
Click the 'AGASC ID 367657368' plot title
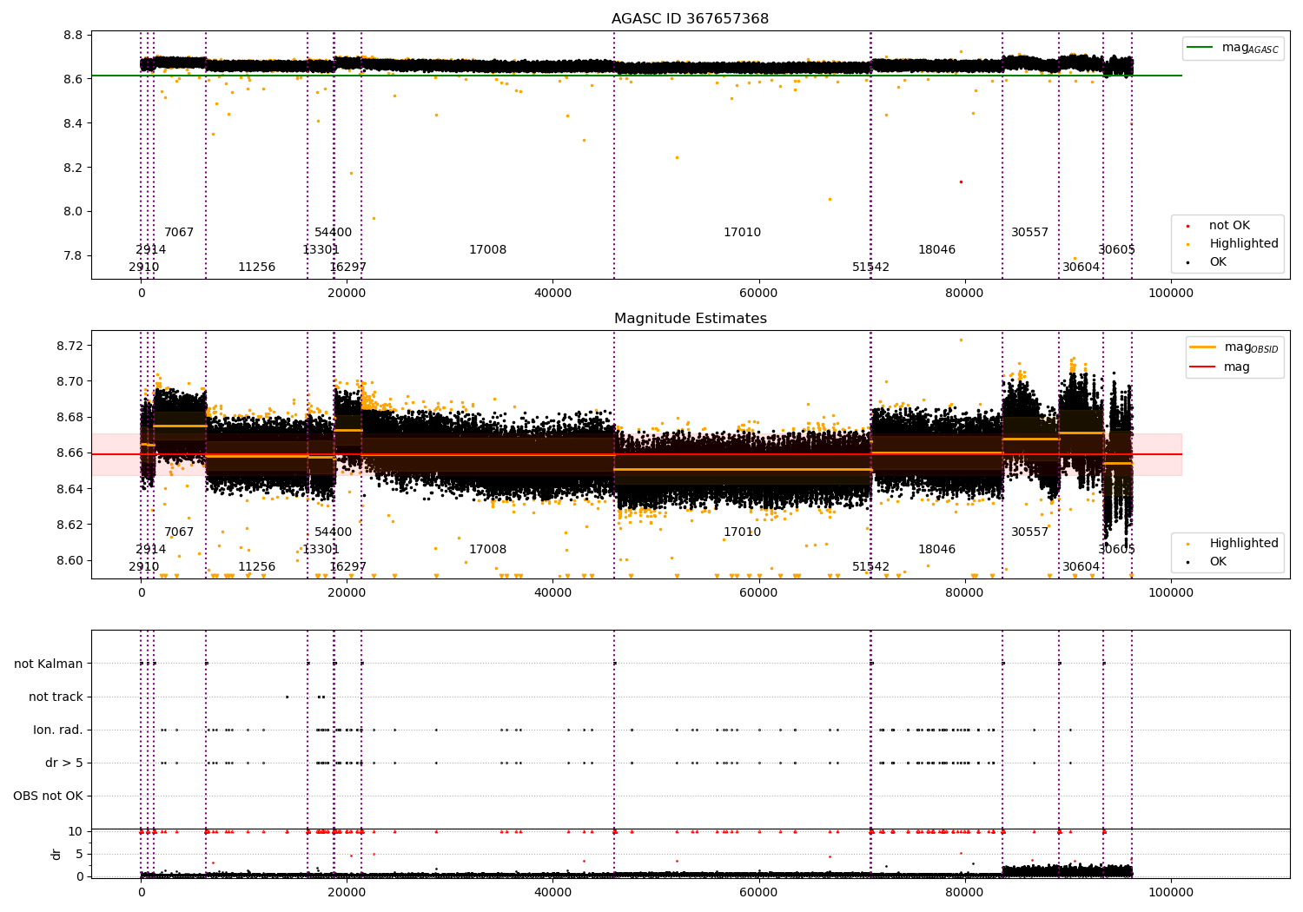690,19
